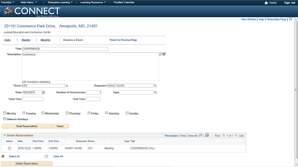Image resolution: width=298 pixels, height=167 pixels.
Task: Expand the Main Menu dropdown
Action: tap(29, 2)
